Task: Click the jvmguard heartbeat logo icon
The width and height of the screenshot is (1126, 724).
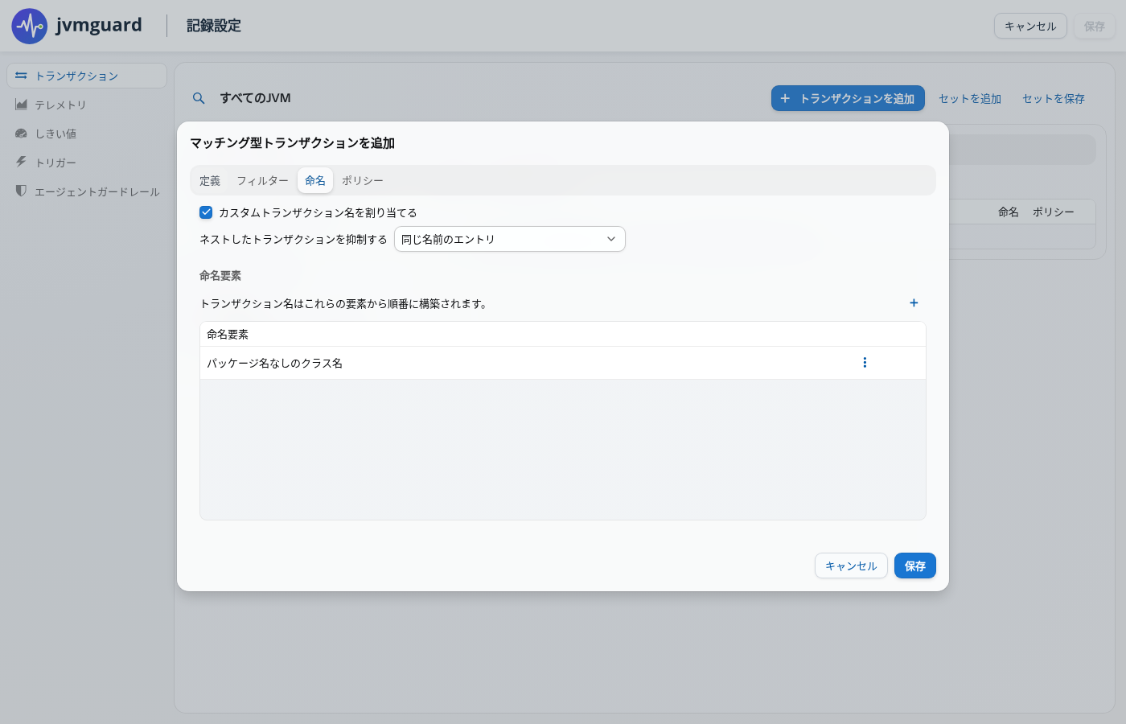Action: (x=30, y=27)
